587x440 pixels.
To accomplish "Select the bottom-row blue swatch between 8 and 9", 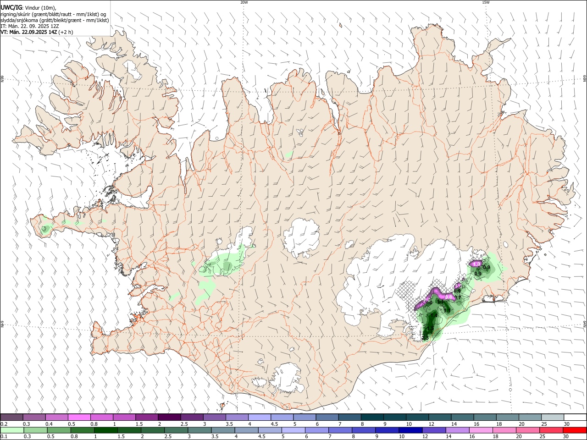I will (x=364, y=430).
